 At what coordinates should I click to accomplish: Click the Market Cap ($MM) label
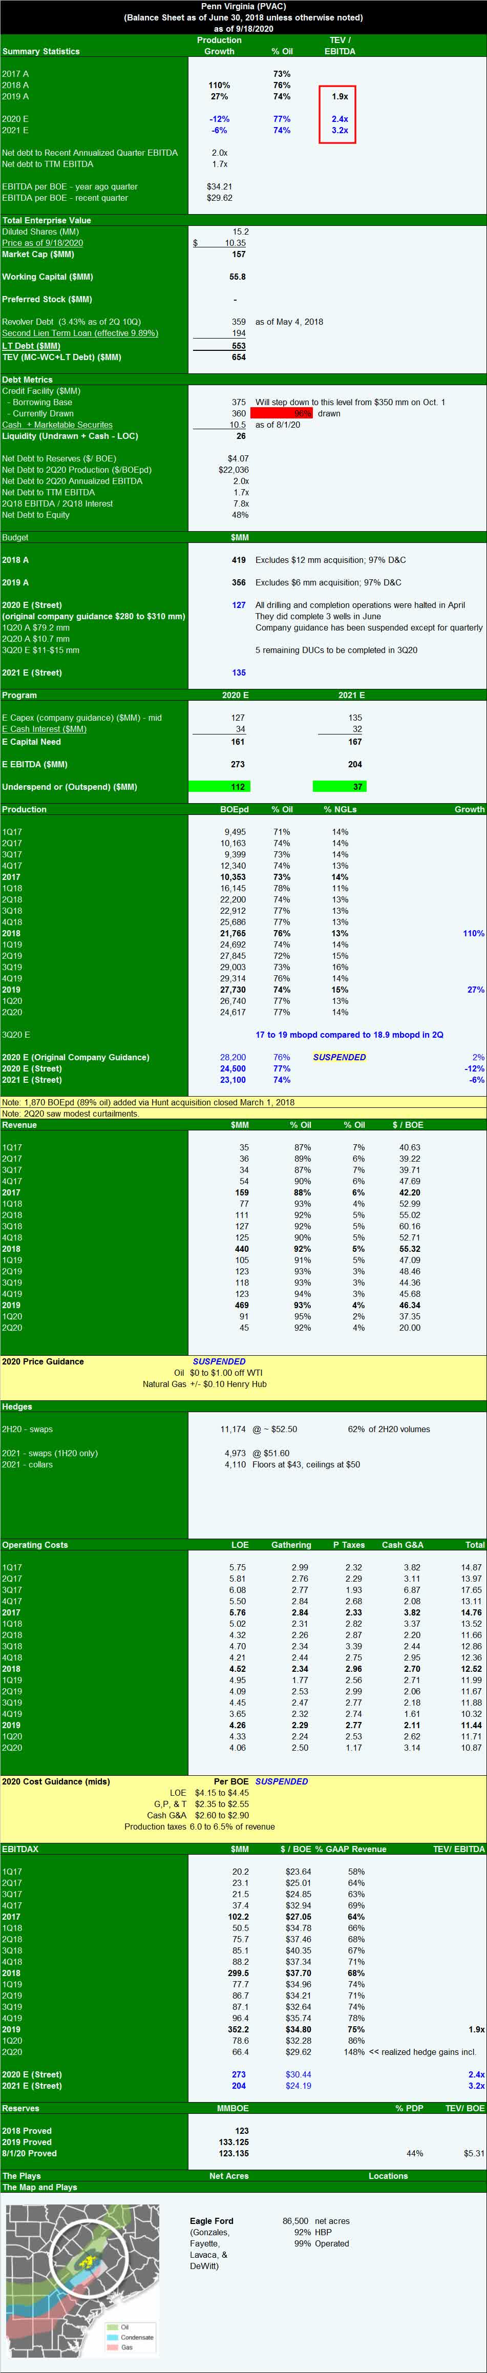pyautogui.click(x=38, y=254)
